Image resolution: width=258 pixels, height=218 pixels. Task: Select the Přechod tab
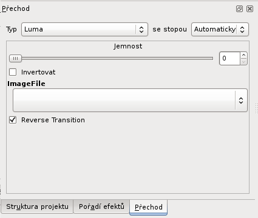pos(149,207)
